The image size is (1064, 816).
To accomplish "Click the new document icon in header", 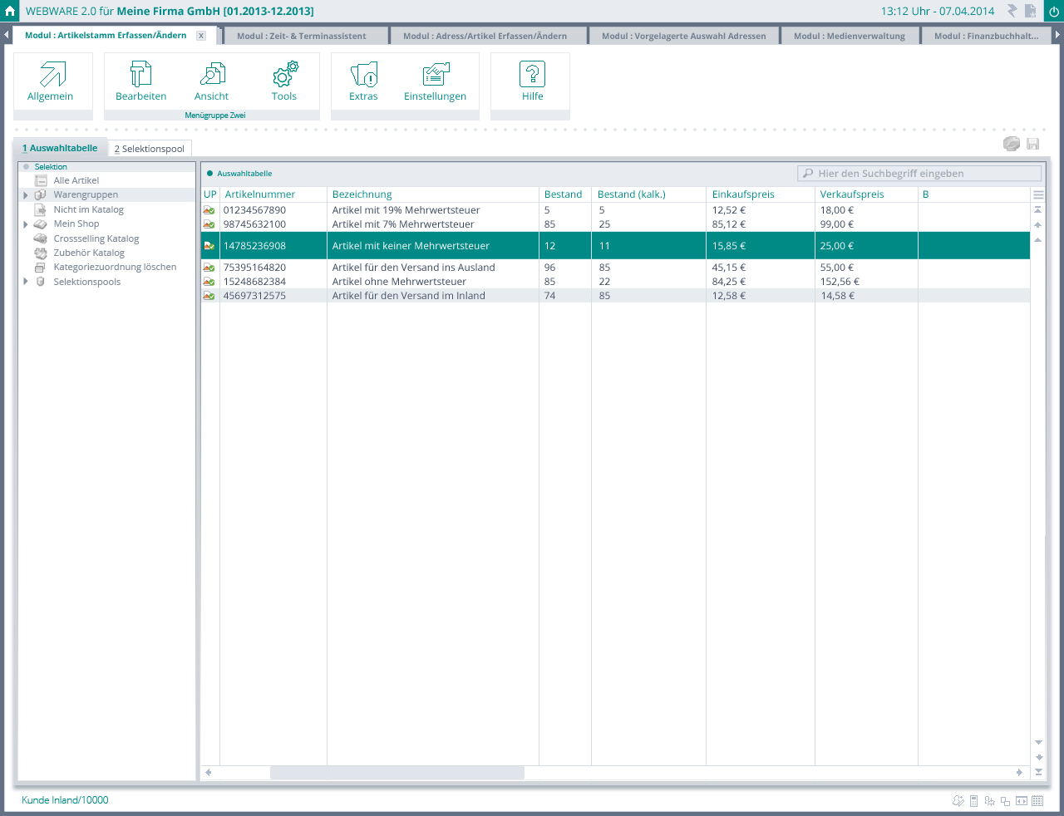I will [x=1030, y=11].
